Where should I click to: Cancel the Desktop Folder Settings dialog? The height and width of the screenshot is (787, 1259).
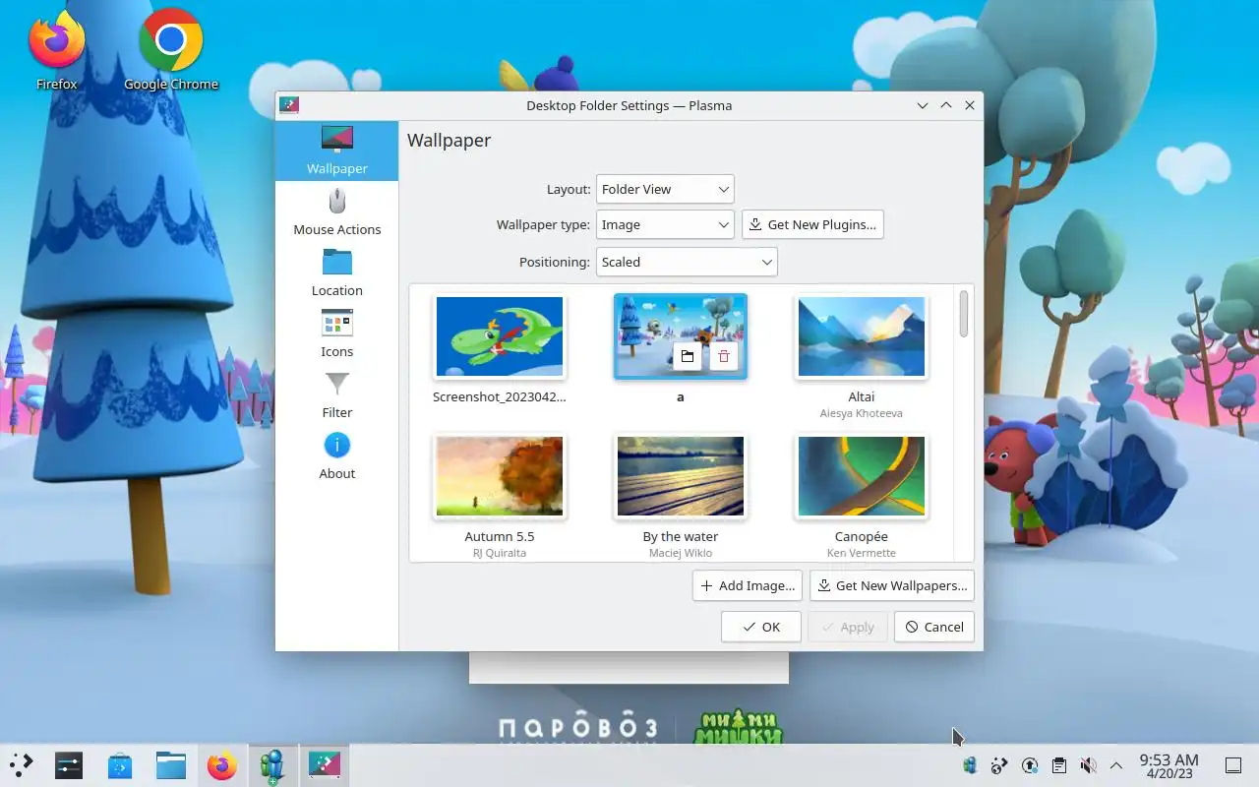(934, 627)
